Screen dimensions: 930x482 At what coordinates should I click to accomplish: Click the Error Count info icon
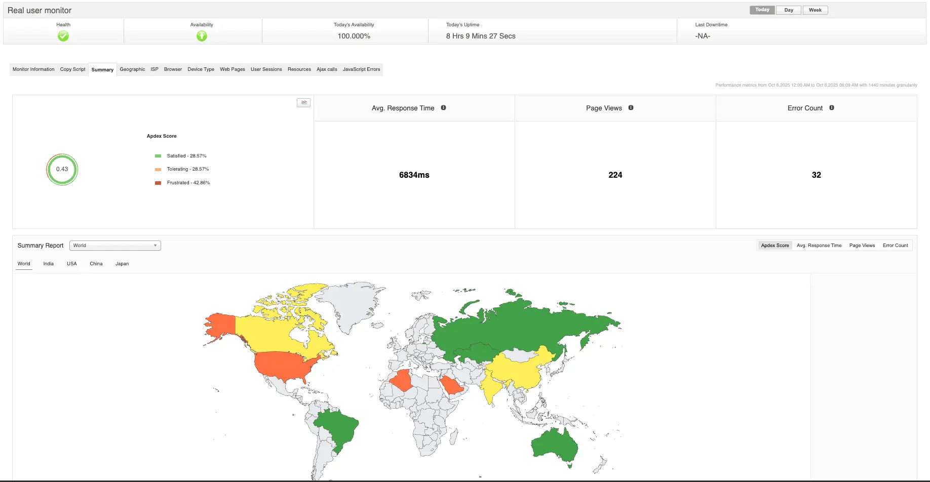(831, 107)
